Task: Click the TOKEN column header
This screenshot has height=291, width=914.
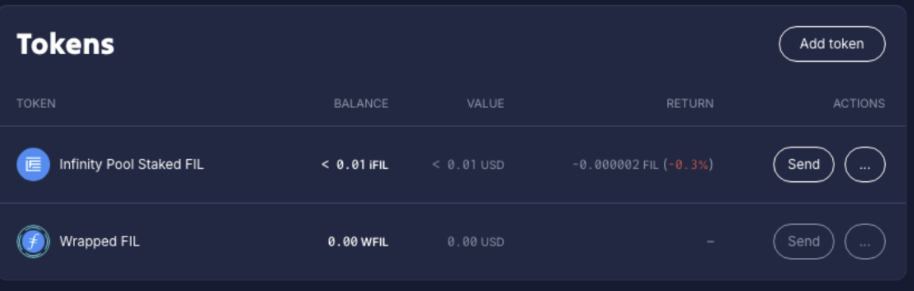Action: tap(36, 103)
